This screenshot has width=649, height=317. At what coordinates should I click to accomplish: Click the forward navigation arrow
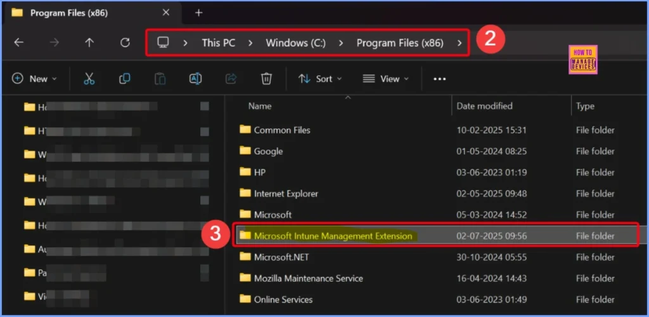tap(55, 42)
